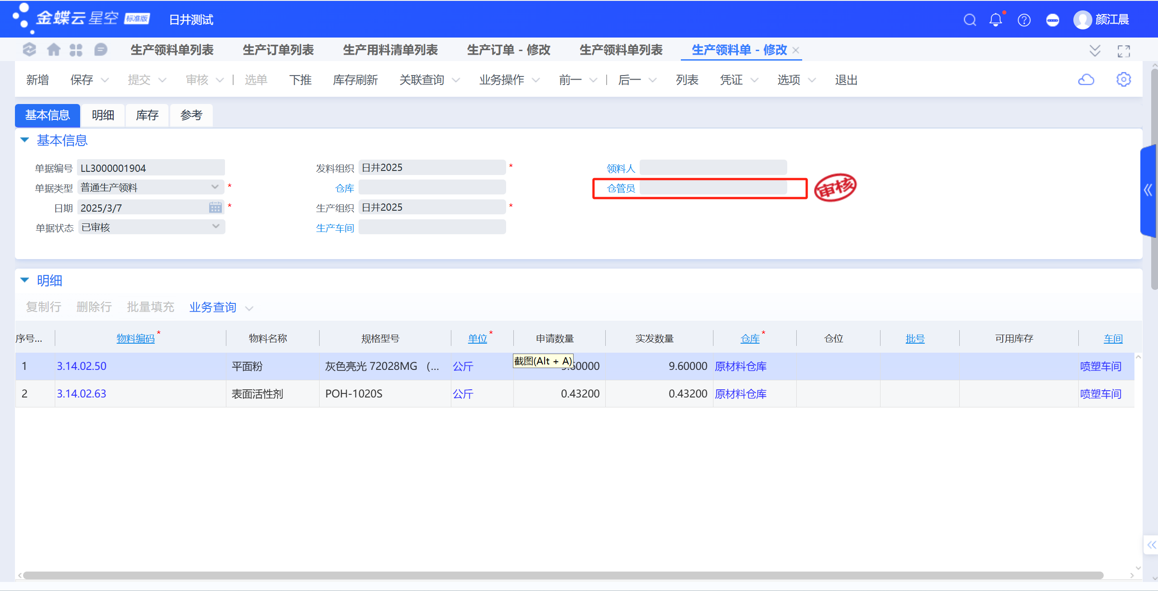Screen dimensions: 1158x591
Task: Collapse the 基本信息 section triangle
Action: point(25,140)
